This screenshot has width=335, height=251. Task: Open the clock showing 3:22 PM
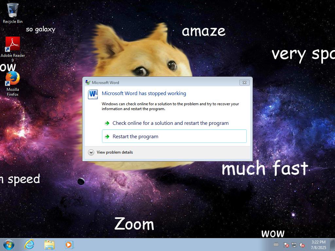pos(318,244)
